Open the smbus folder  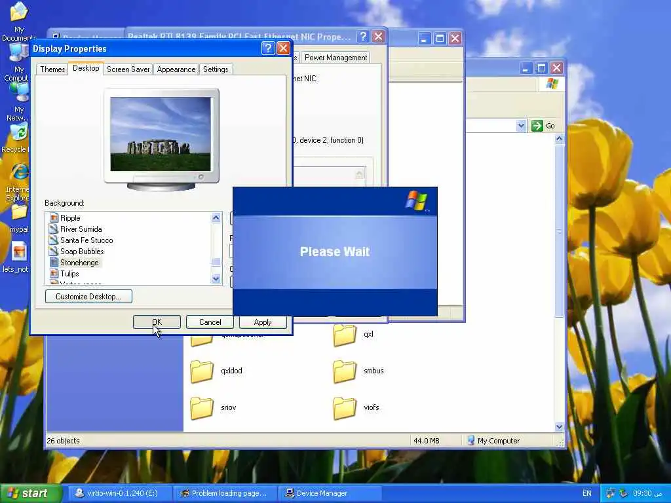tap(358, 371)
